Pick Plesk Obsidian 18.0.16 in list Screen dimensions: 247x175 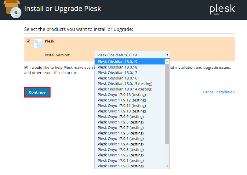coord(130,78)
